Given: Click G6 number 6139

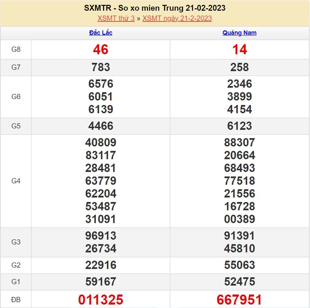Looking at the screenshot, I should point(101,109).
